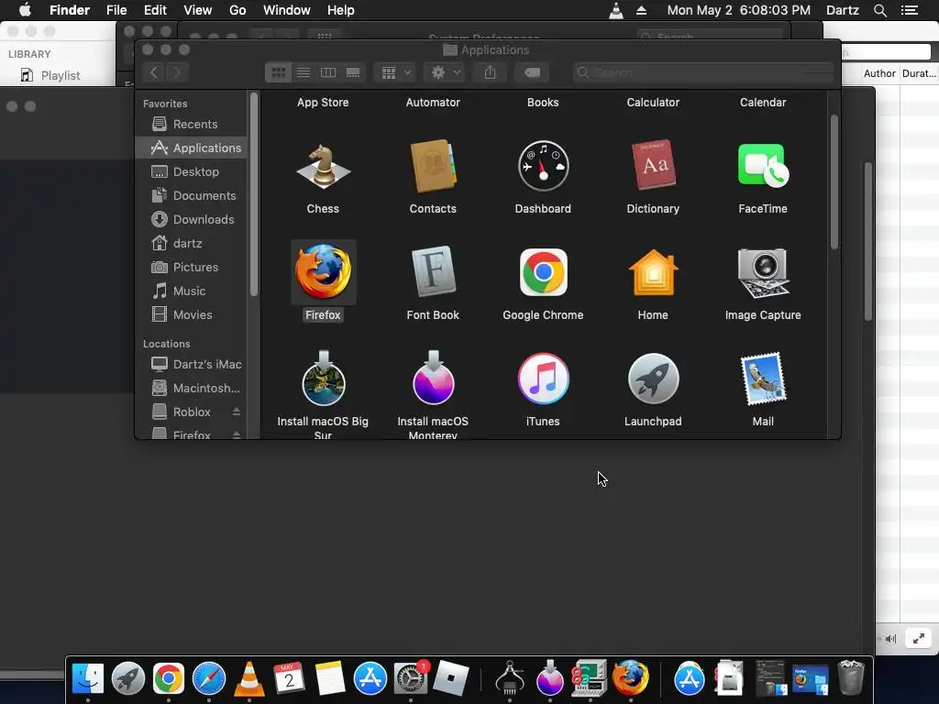Open Calendar from the Dock
The image size is (939, 704).
click(289, 679)
